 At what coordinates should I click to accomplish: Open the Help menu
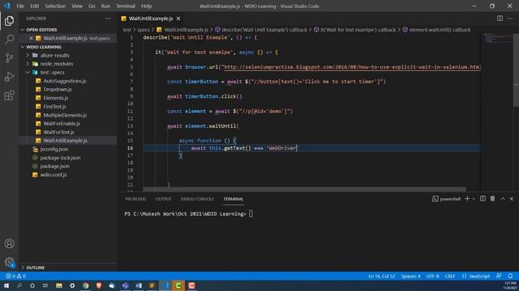click(x=146, y=6)
